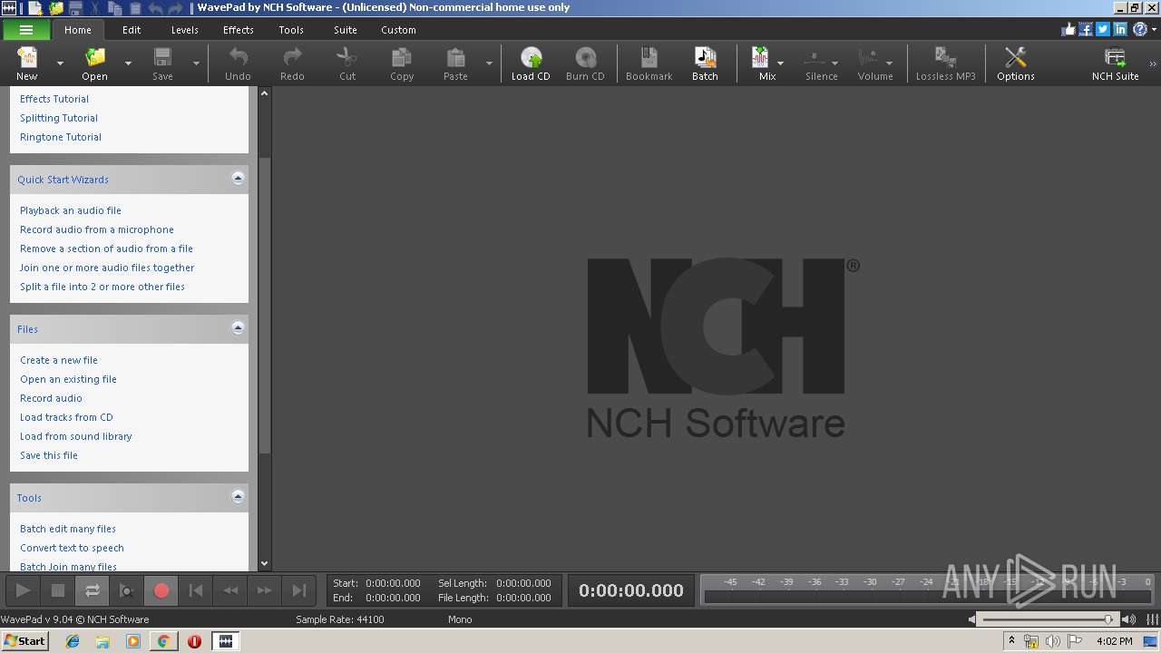1161x653 pixels.
Task: Open the Windows Start menu
Action: pyautogui.click(x=24, y=640)
